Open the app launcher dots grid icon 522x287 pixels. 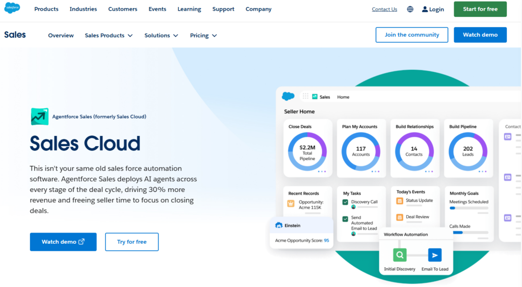point(306,96)
